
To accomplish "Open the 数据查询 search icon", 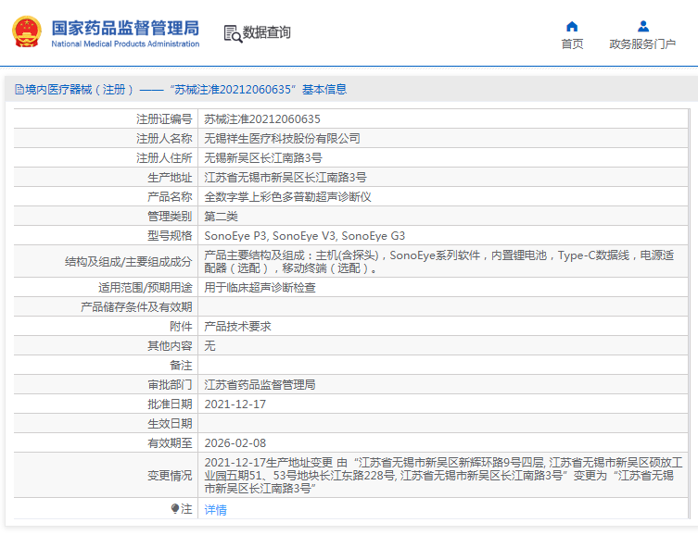I will point(233,33).
